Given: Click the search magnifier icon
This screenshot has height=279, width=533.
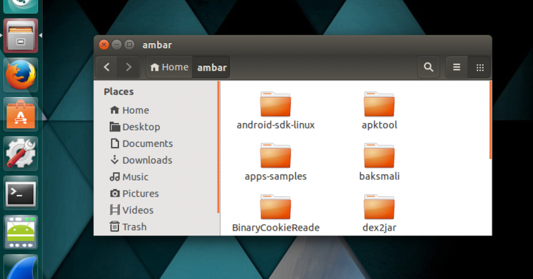Looking at the screenshot, I should tap(429, 68).
